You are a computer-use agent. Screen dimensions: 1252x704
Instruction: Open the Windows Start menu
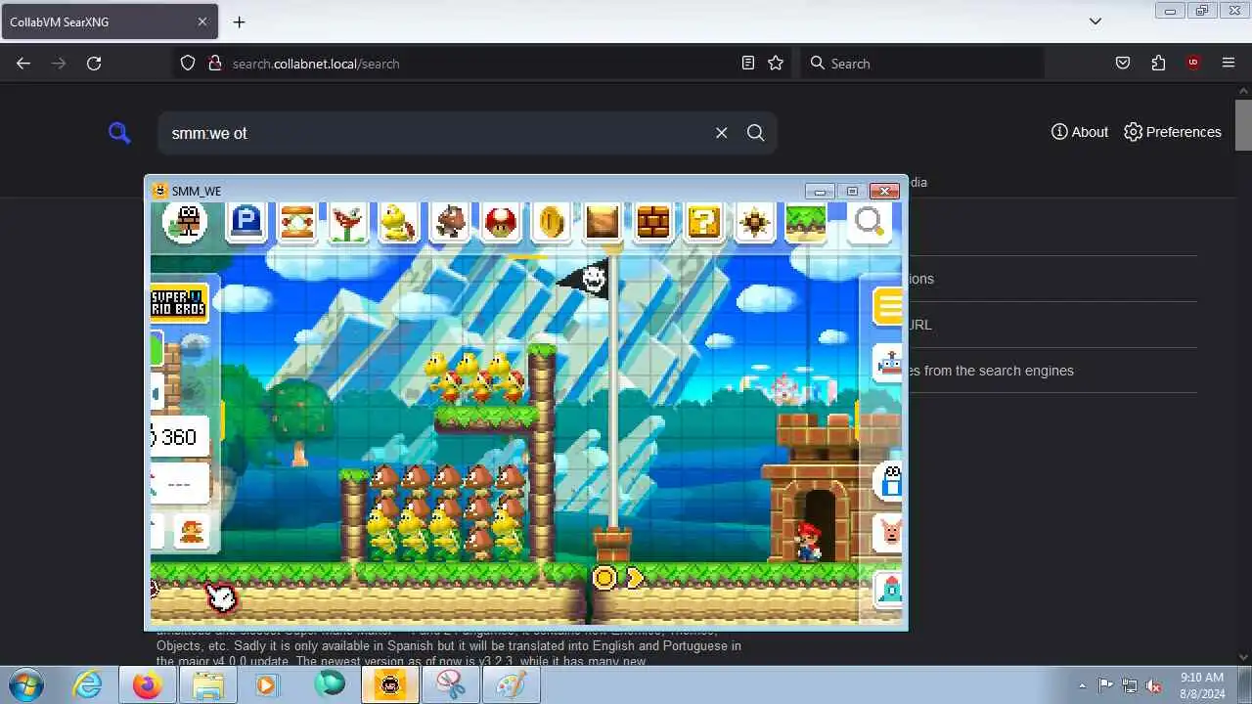(26, 684)
